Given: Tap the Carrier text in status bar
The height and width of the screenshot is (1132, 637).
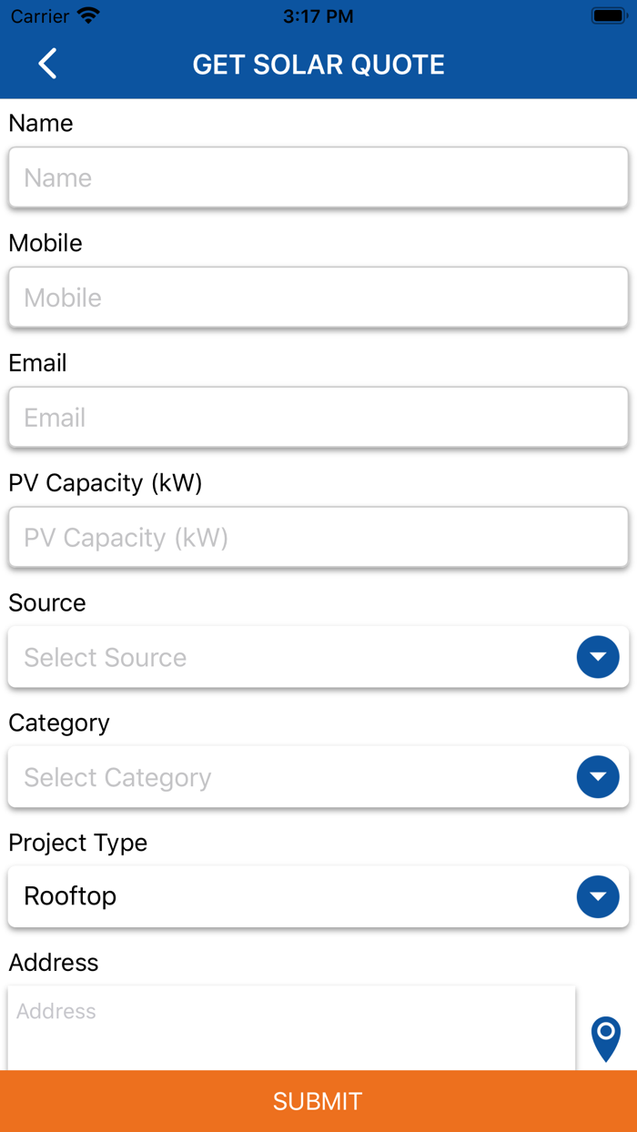Looking at the screenshot, I should [40, 15].
